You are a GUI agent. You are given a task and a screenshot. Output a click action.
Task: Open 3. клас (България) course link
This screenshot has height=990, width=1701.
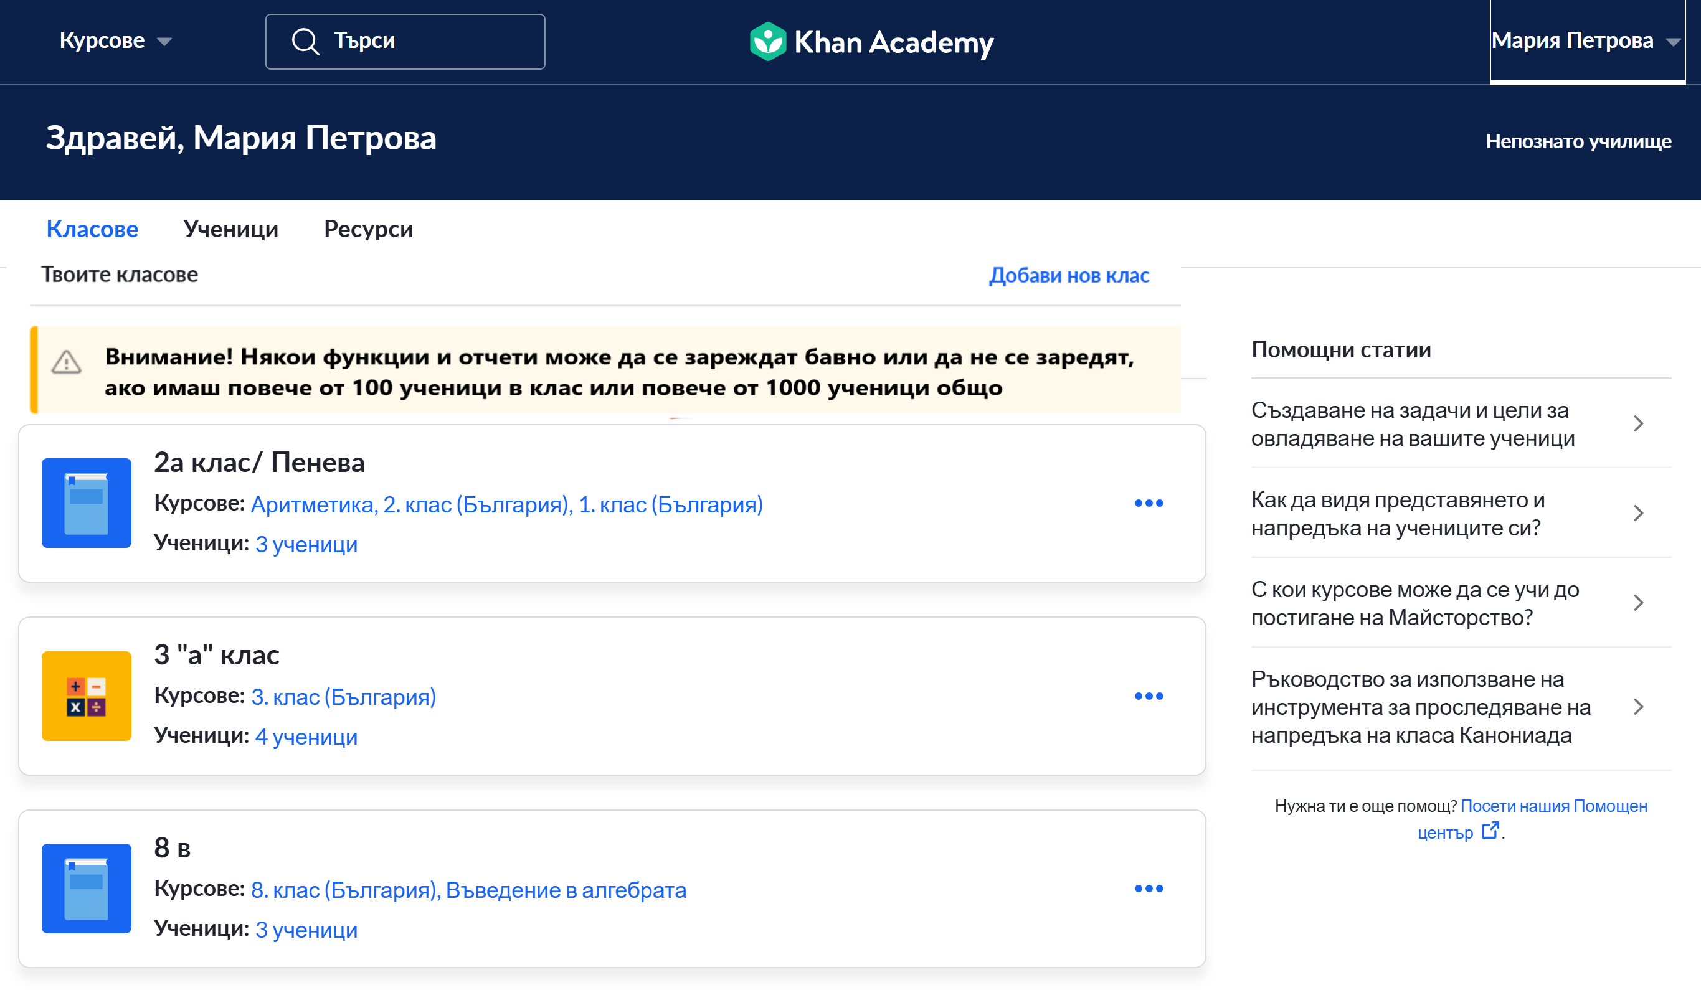[x=344, y=697]
